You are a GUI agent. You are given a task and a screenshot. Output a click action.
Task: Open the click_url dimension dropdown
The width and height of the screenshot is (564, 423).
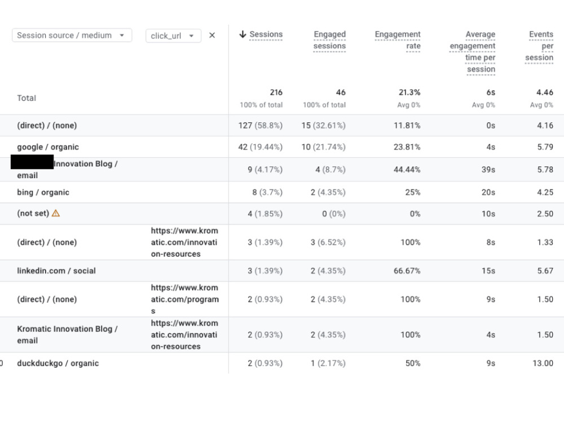coord(173,36)
